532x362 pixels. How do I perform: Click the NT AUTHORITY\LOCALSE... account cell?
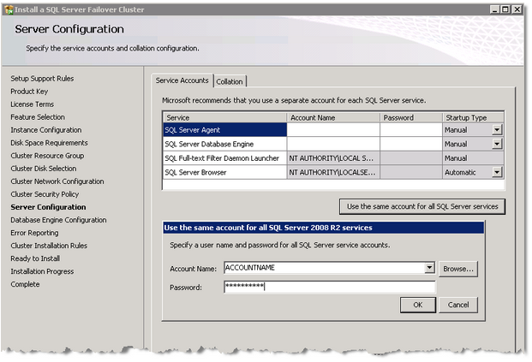point(333,173)
